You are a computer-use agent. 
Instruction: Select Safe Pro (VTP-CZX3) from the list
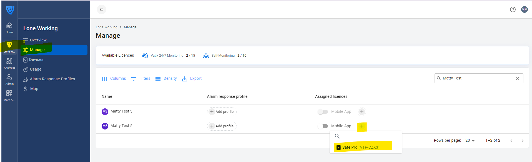[x=360, y=147]
